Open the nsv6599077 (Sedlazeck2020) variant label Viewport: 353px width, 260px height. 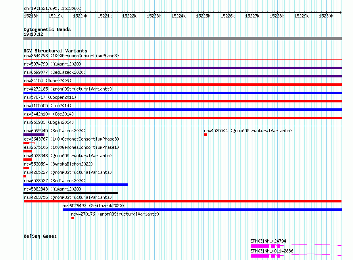[x=55, y=72]
